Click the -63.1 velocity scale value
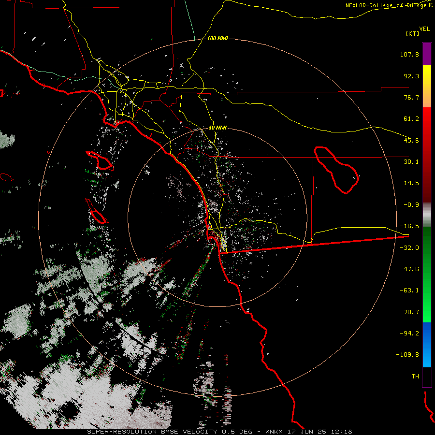 tap(409, 290)
